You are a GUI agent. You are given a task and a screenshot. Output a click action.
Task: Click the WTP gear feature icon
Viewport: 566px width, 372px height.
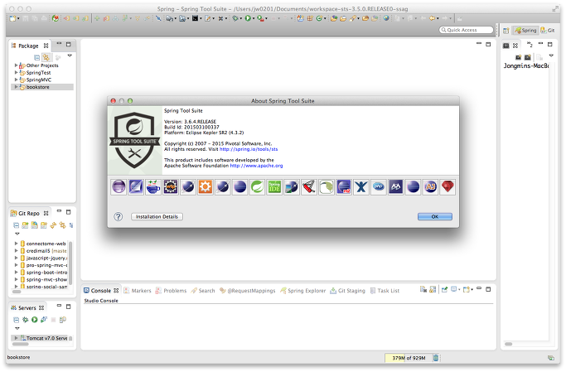pyautogui.click(x=171, y=187)
